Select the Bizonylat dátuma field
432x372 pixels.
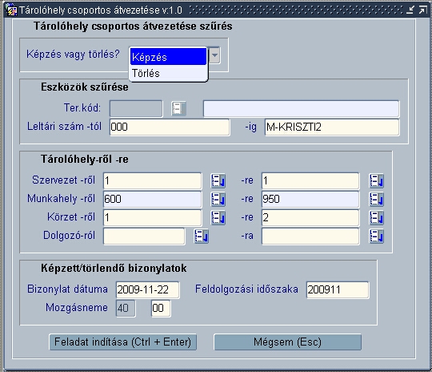coord(148,289)
